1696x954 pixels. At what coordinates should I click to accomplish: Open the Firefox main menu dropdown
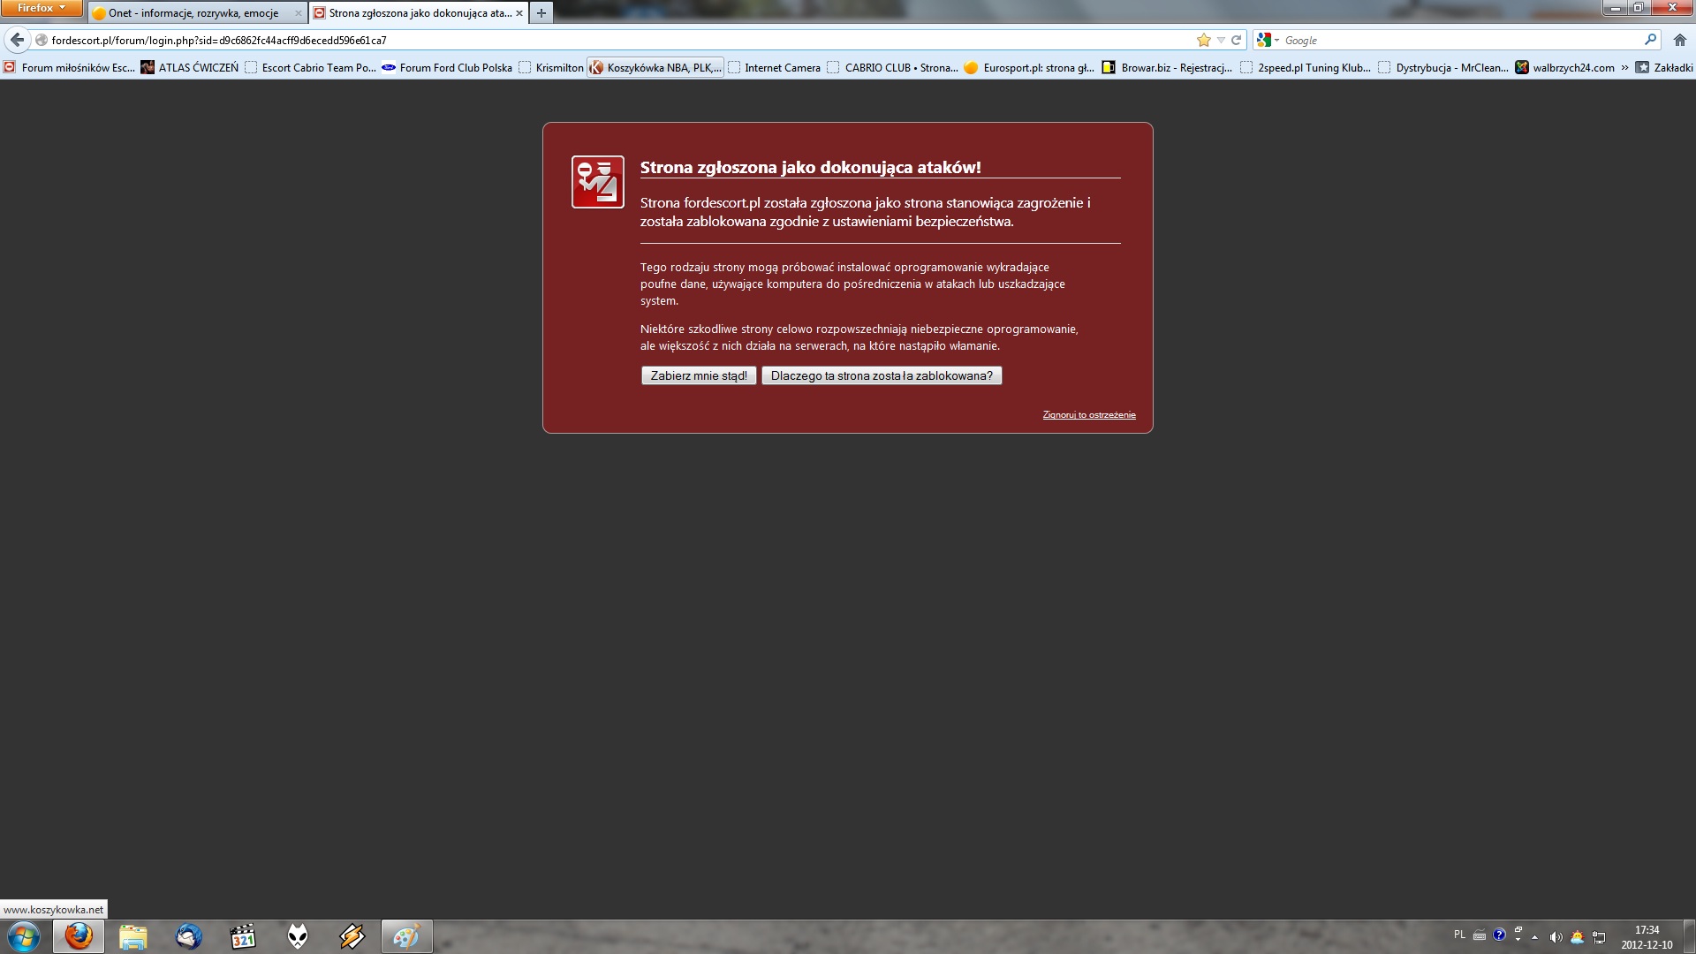click(x=42, y=8)
